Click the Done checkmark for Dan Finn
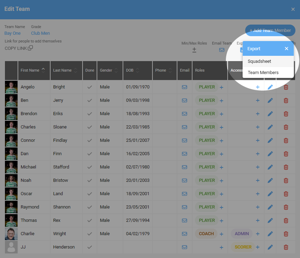The width and height of the screenshot is (300, 258). 90,154
